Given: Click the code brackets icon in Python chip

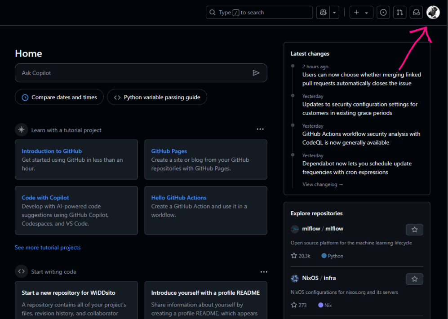Looking at the screenshot, I should [117, 97].
